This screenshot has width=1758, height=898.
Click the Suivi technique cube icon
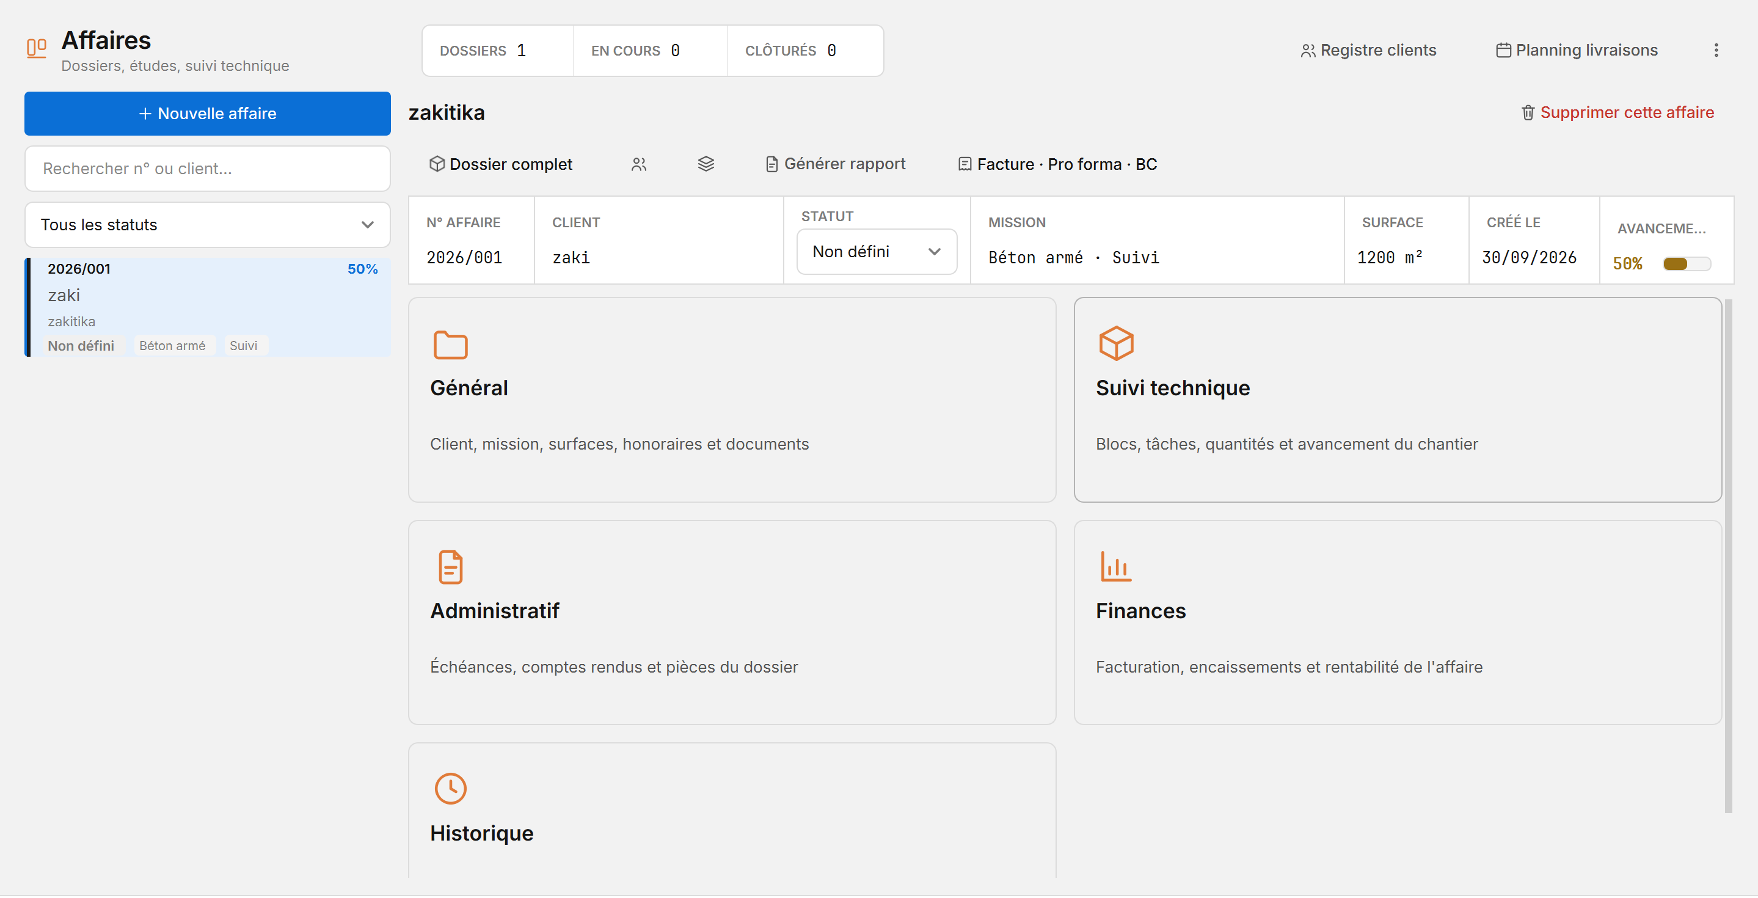(1116, 343)
